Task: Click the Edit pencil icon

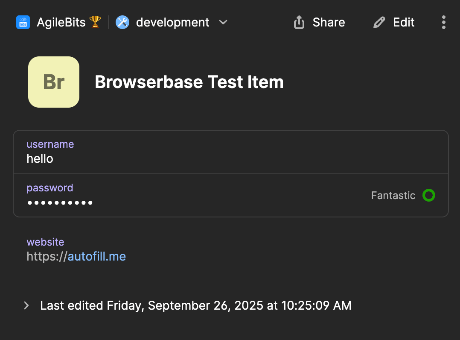Action: click(378, 22)
